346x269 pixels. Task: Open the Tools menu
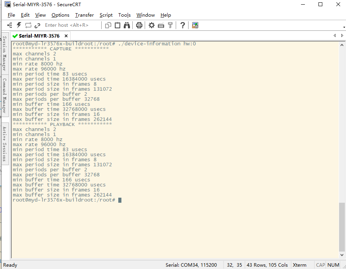pos(125,15)
